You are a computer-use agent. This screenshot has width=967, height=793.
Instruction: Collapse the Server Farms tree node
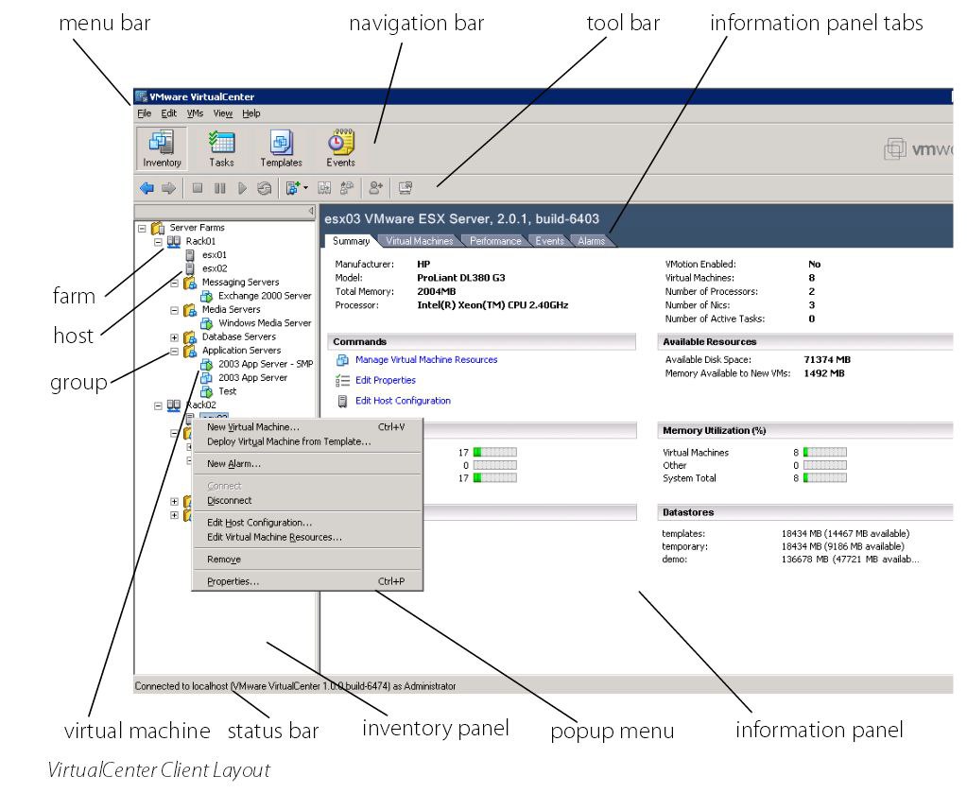coord(142,228)
